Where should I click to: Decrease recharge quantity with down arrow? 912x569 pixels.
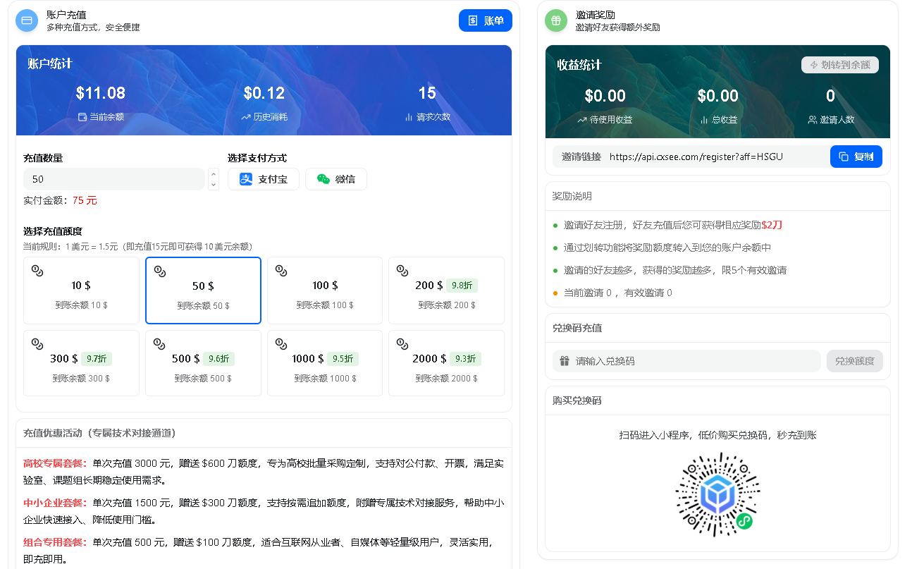pyautogui.click(x=214, y=184)
